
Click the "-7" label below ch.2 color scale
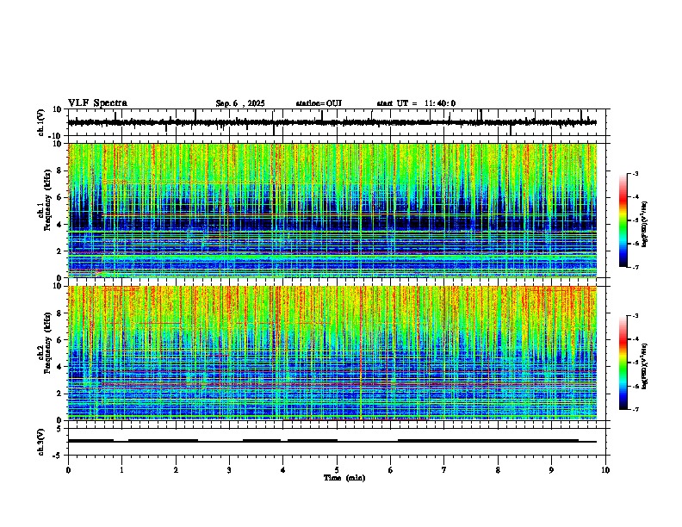(x=635, y=409)
